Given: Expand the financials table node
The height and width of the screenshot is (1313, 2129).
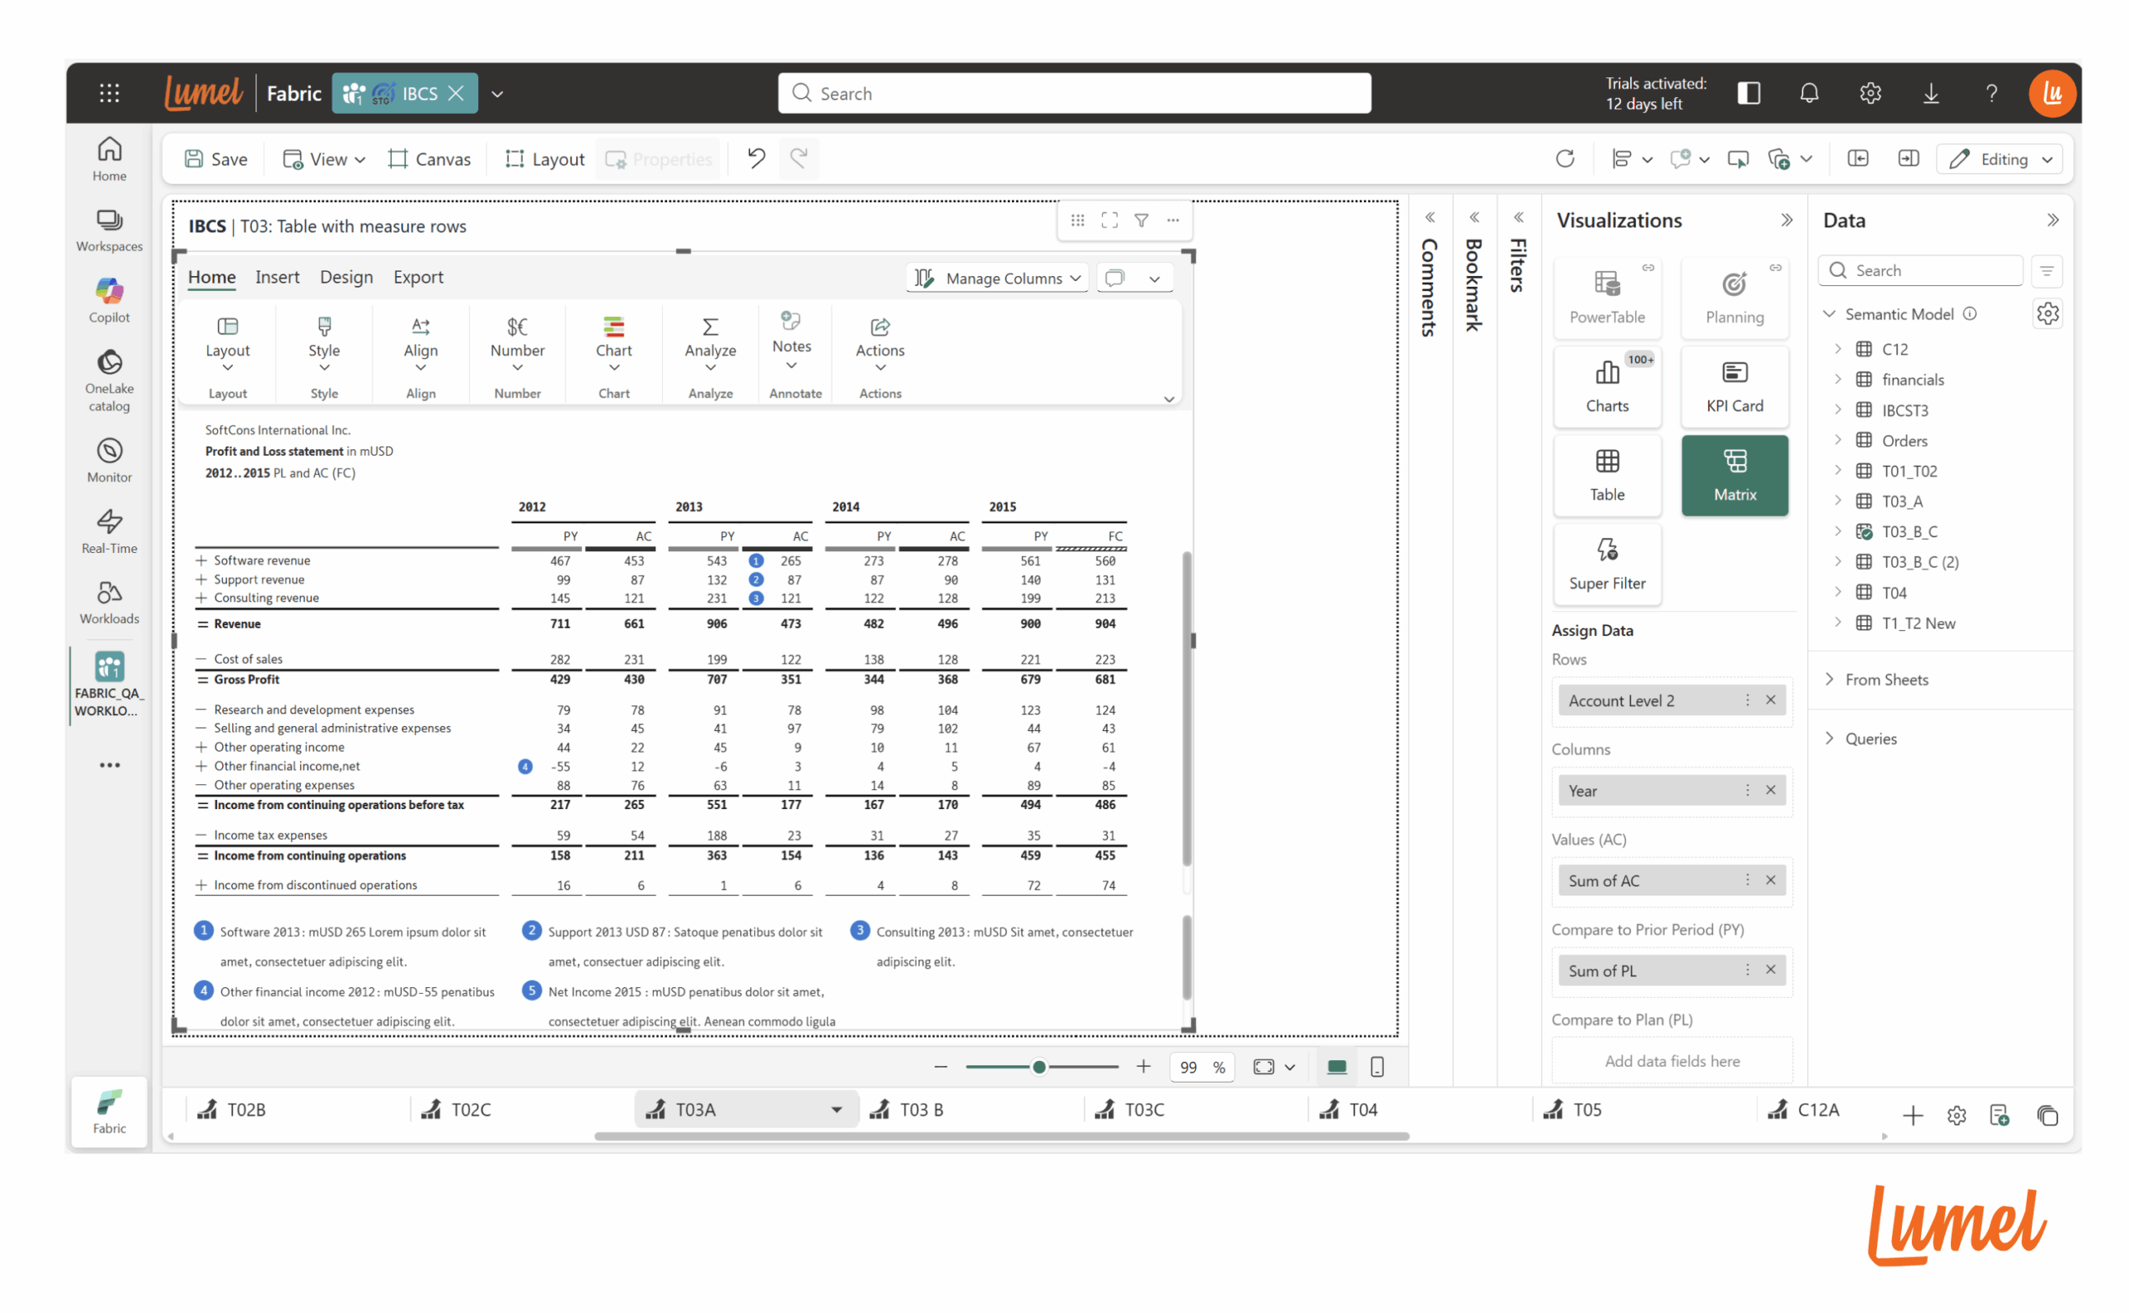Looking at the screenshot, I should pos(1836,379).
